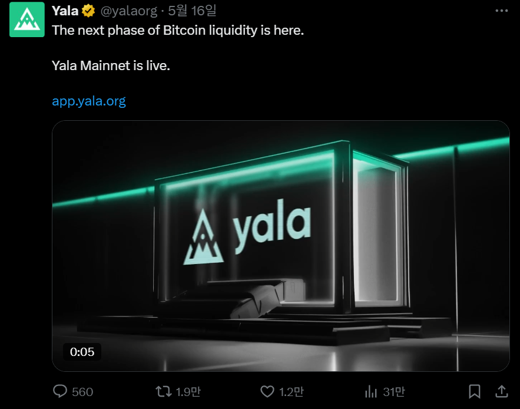The height and width of the screenshot is (409, 520).
Task: Open the three-dot more options menu
Action: click(501, 11)
